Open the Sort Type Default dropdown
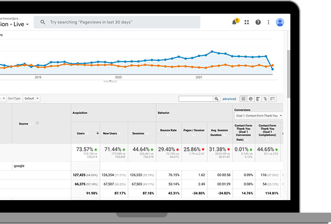 pos(31,98)
